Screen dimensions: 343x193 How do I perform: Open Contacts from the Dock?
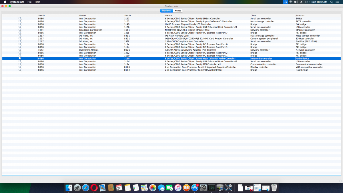click(111, 188)
